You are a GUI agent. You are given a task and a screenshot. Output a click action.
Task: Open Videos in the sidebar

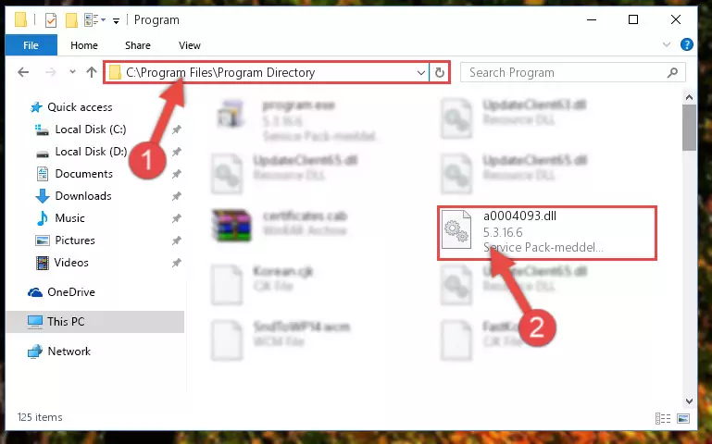coord(62,263)
